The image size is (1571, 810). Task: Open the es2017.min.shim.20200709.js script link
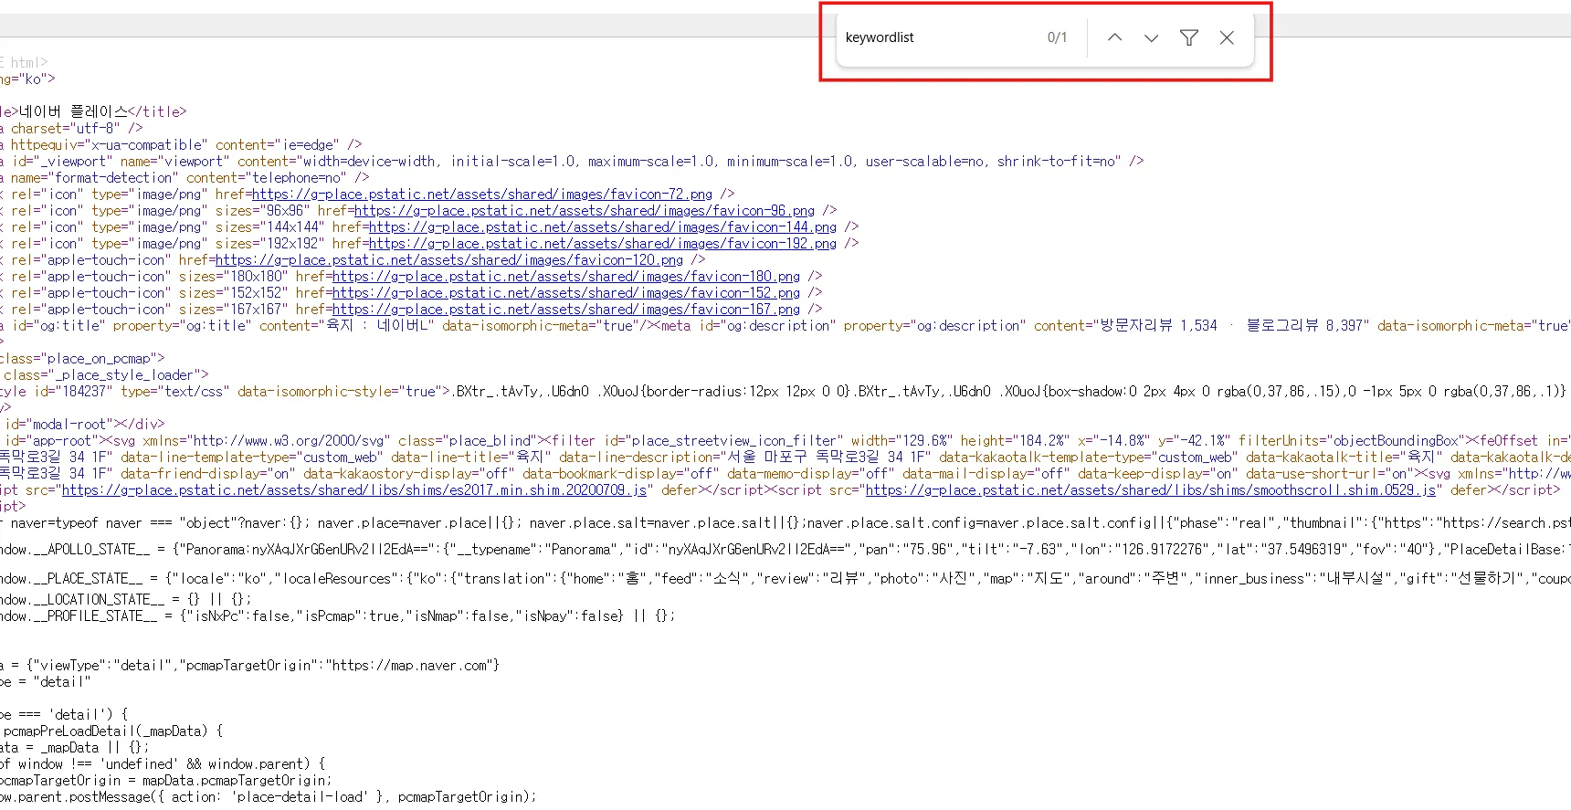(x=354, y=490)
